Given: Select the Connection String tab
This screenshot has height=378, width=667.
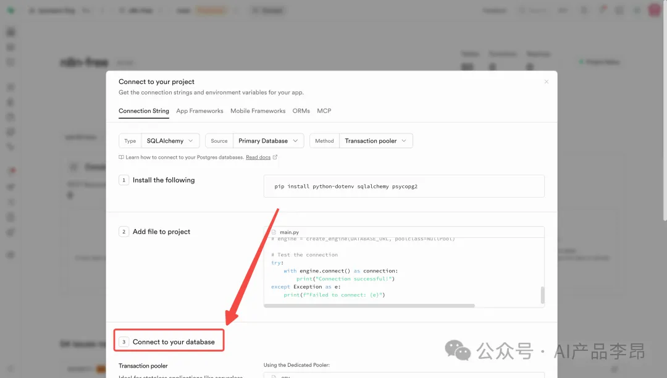Looking at the screenshot, I should coord(143,111).
